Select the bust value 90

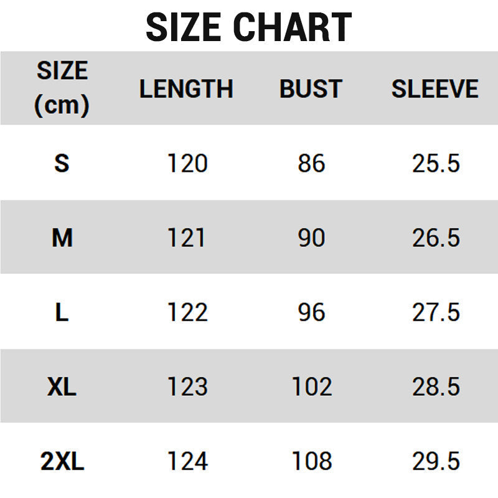point(311,238)
